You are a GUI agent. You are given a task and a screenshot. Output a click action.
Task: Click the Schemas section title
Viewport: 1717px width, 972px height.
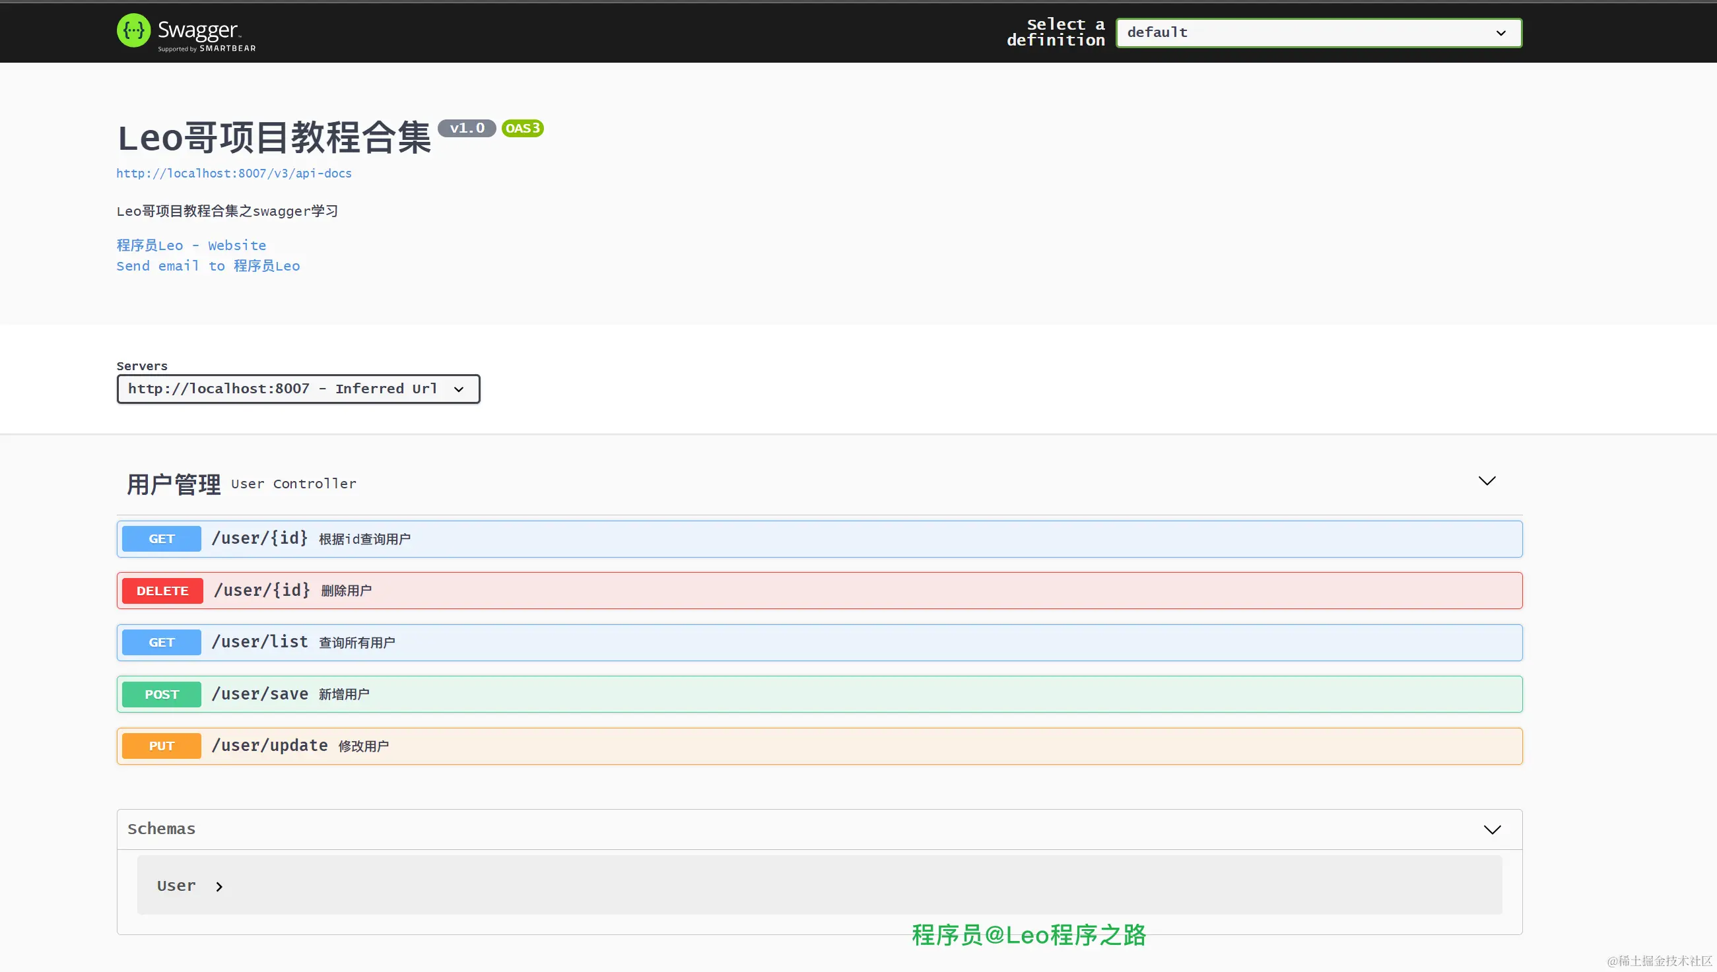[162, 829]
